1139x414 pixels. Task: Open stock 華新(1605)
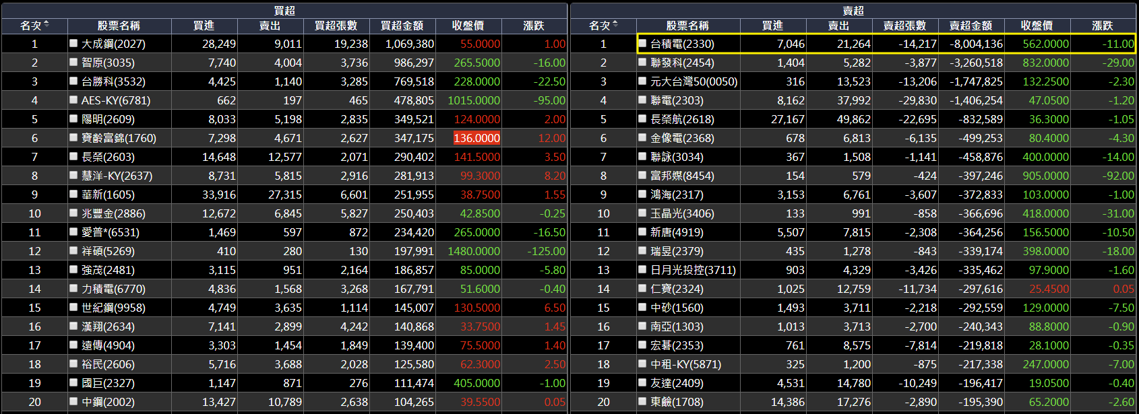click(x=108, y=195)
